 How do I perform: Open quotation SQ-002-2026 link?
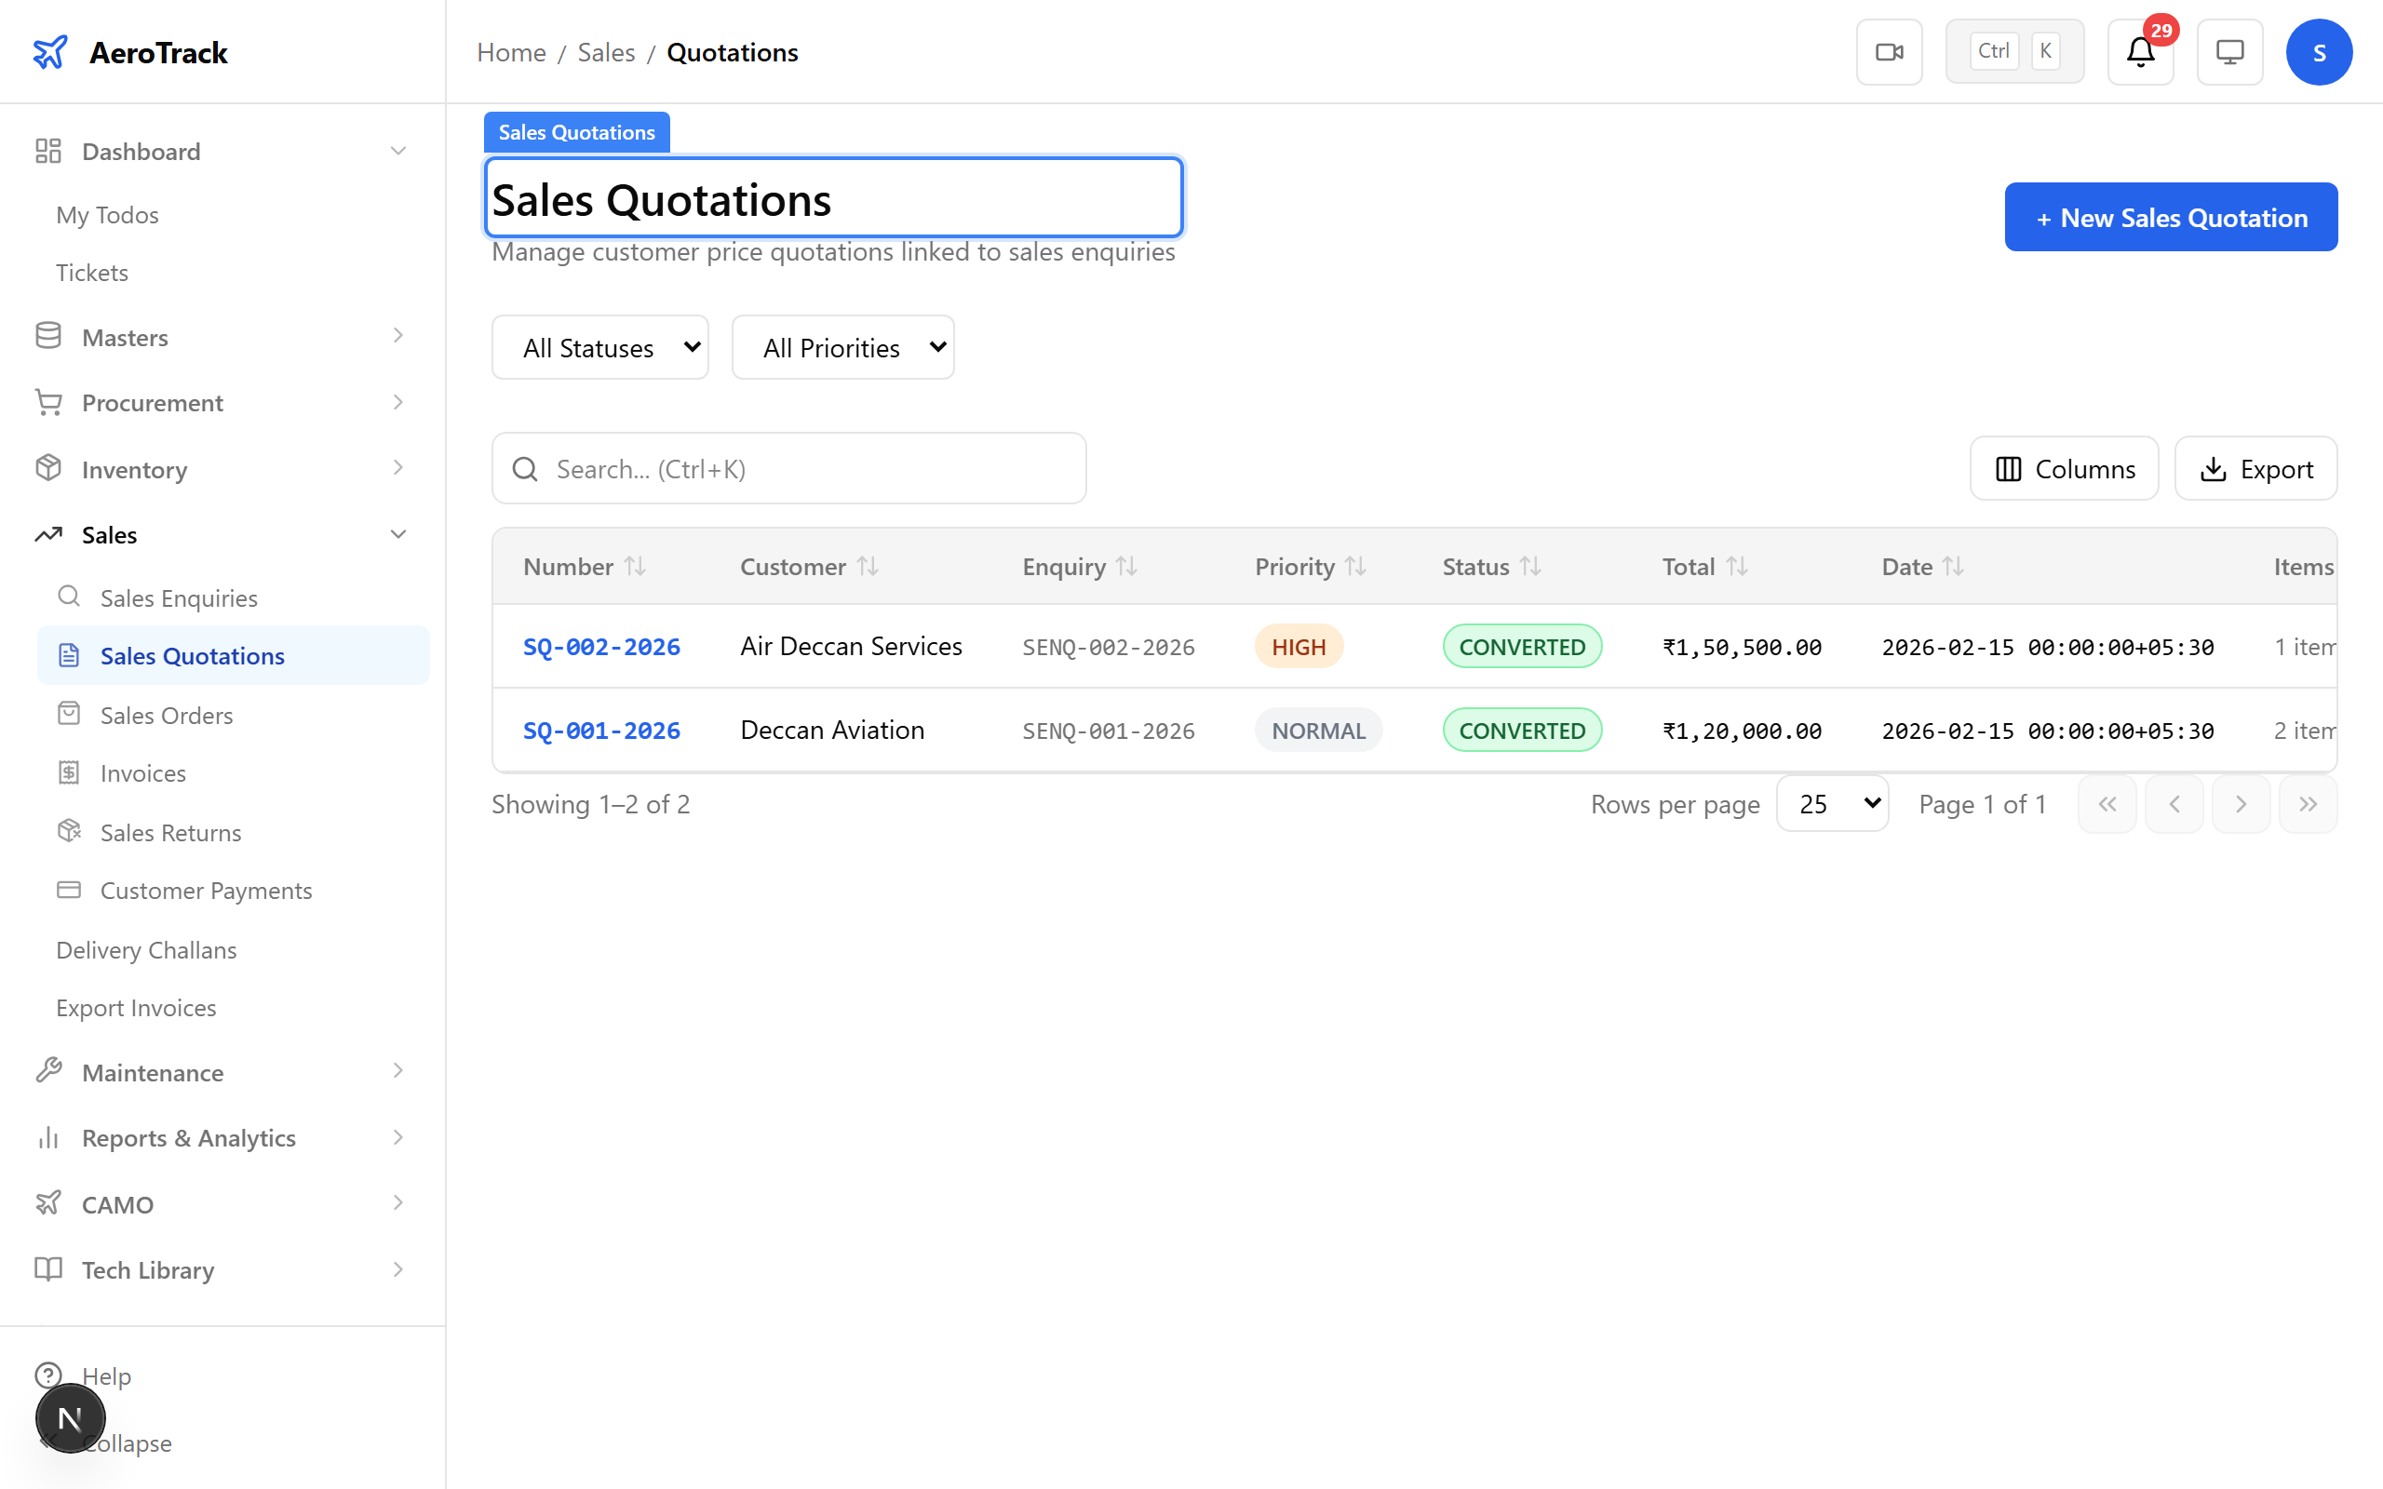click(x=601, y=647)
